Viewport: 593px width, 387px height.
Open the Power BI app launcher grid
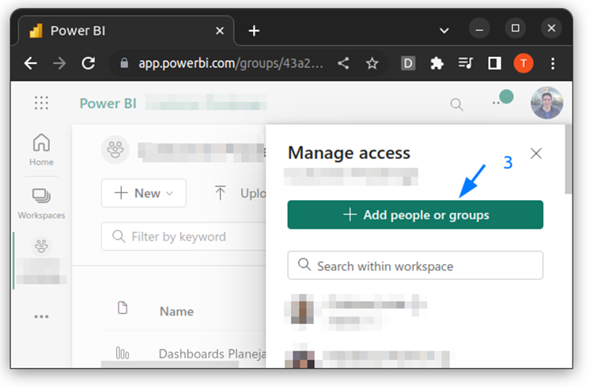coord(41,103)
